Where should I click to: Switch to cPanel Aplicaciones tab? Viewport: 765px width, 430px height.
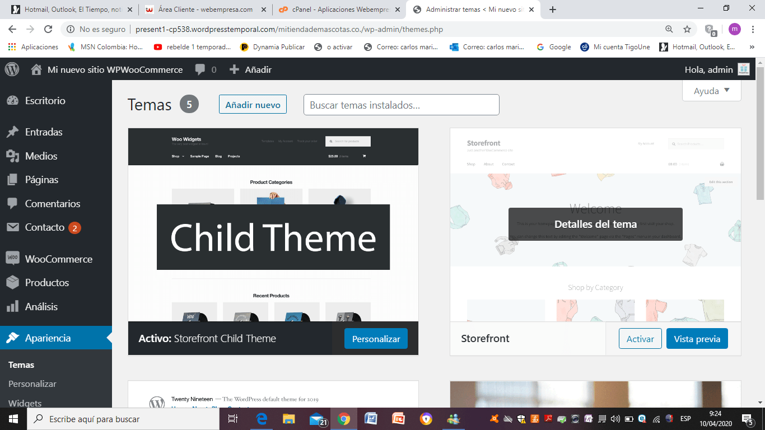(x=339, y=10)
